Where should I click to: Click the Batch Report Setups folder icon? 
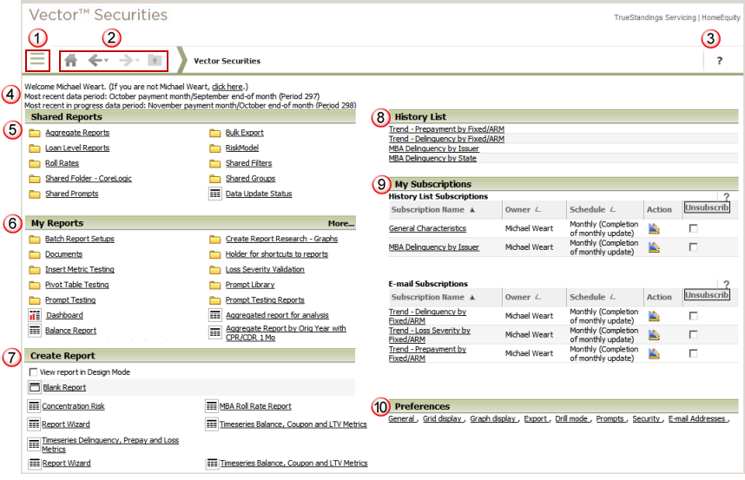34,239
